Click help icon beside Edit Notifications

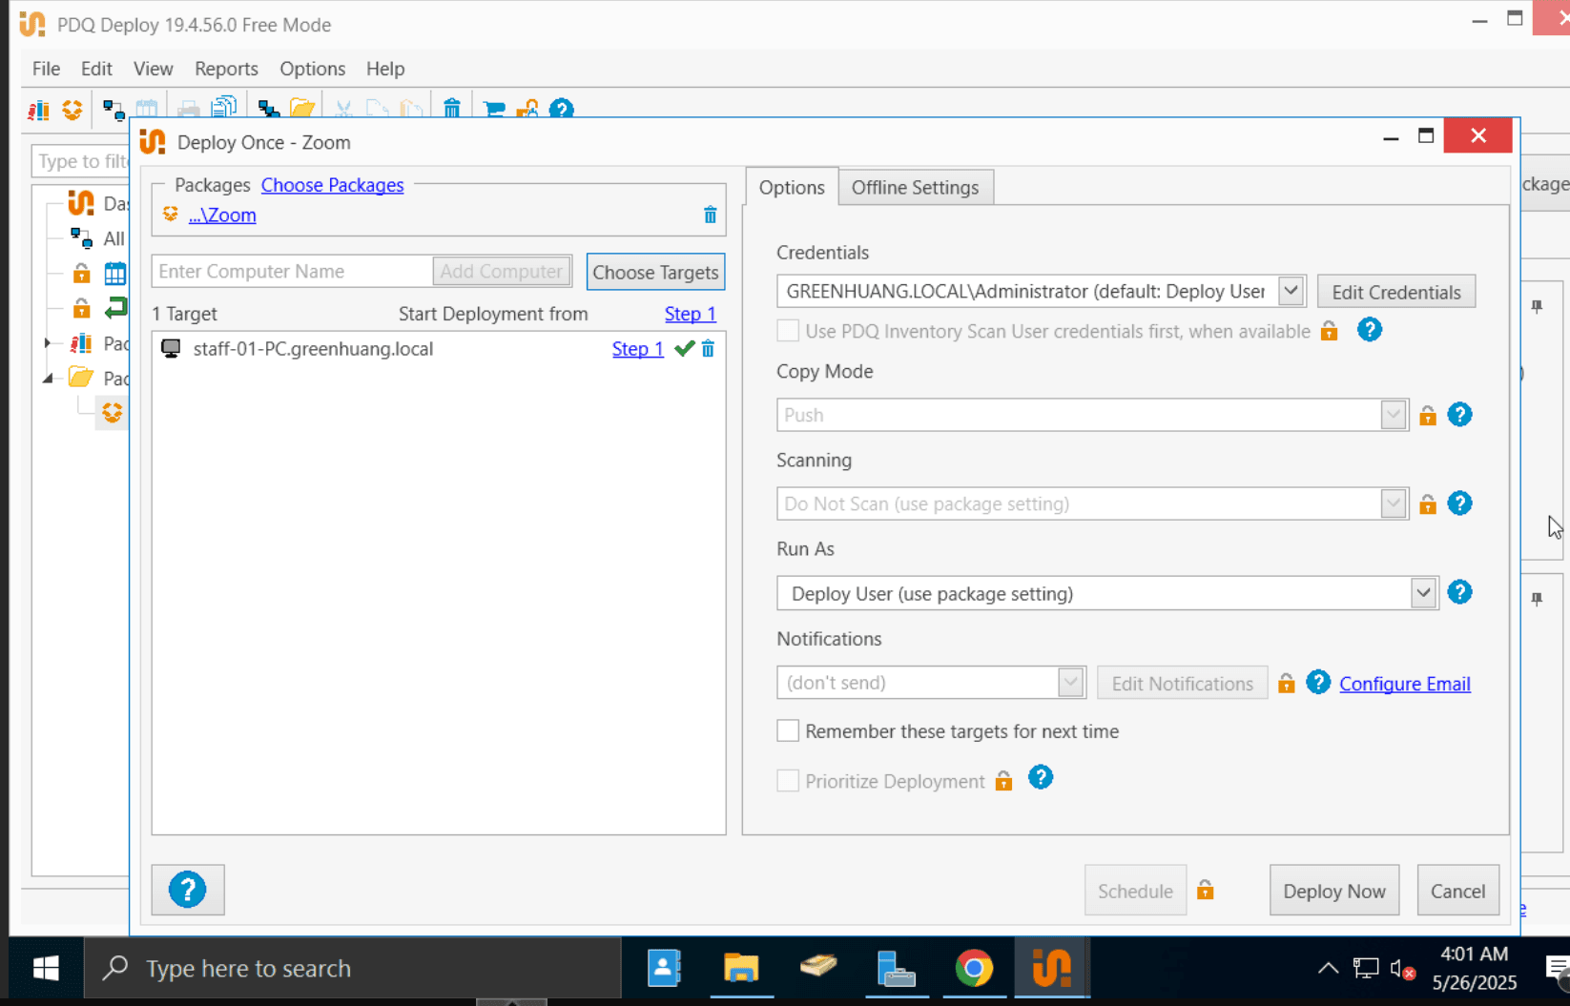coord(1318,682)
